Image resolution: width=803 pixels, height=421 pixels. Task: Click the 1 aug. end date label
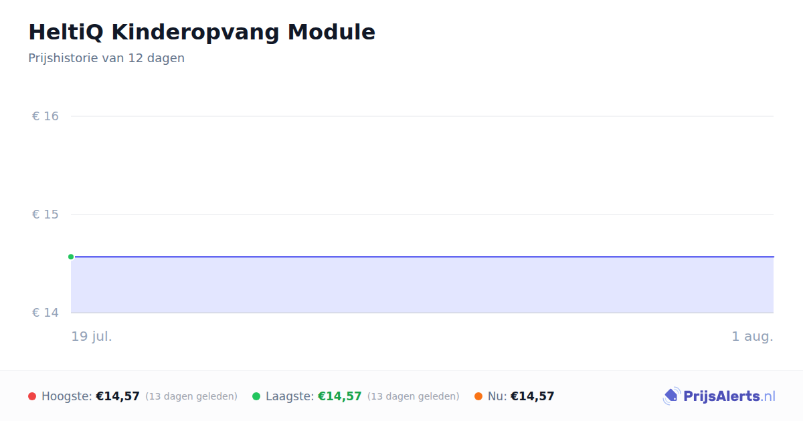click(x=752, y=336)
